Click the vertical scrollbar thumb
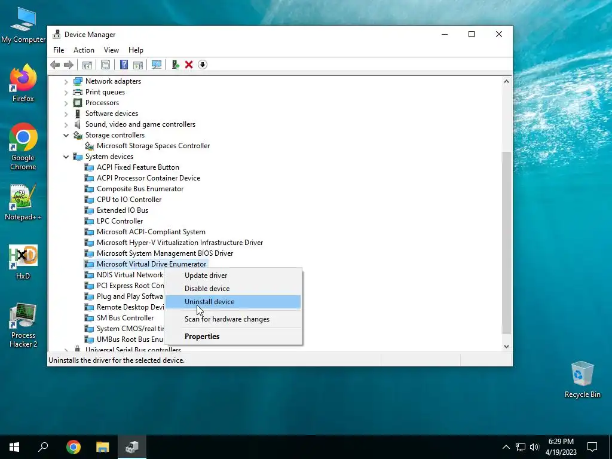The width and height of the screenshot is (612, 459). point(506,243)
